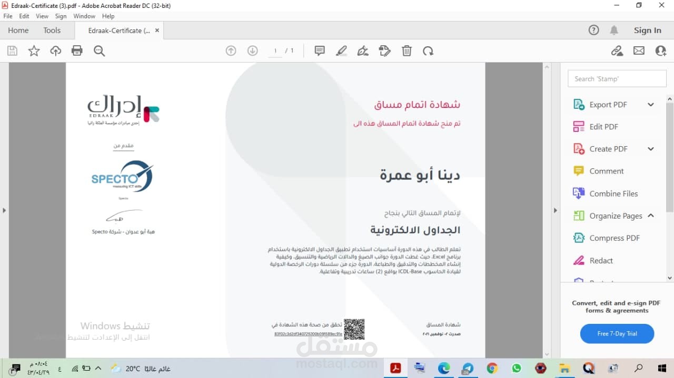Open Windows search on taskbar
This screenshot has height=378, width=674.
pos(638,369)
